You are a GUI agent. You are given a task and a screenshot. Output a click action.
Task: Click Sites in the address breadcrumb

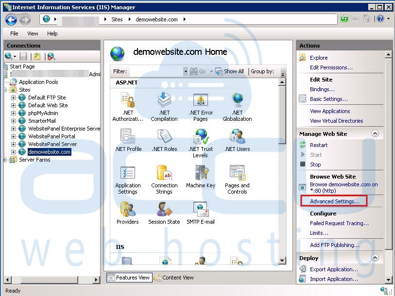point(117,19)
